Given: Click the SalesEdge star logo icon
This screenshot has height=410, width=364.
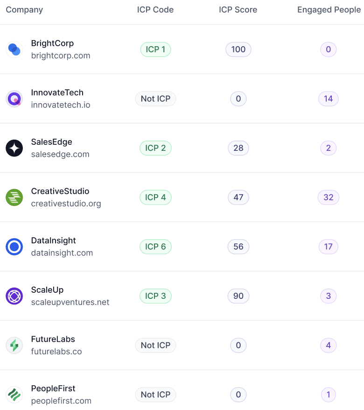Looking at the screenshot, I should coord(14,148).
